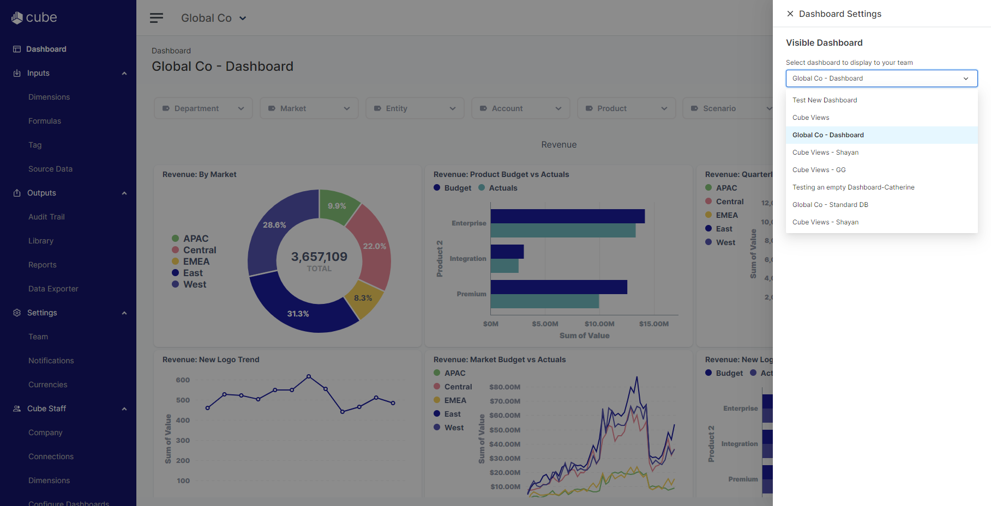Collapse the Settings section chevron
The width and height of the screenshot is (991, 506).
(x=124, y=313)
